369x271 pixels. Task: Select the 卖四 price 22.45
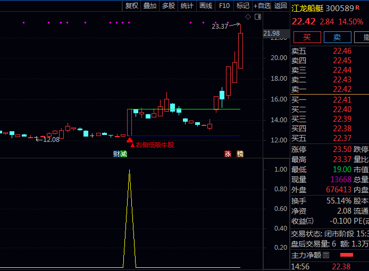click(342, 61)
